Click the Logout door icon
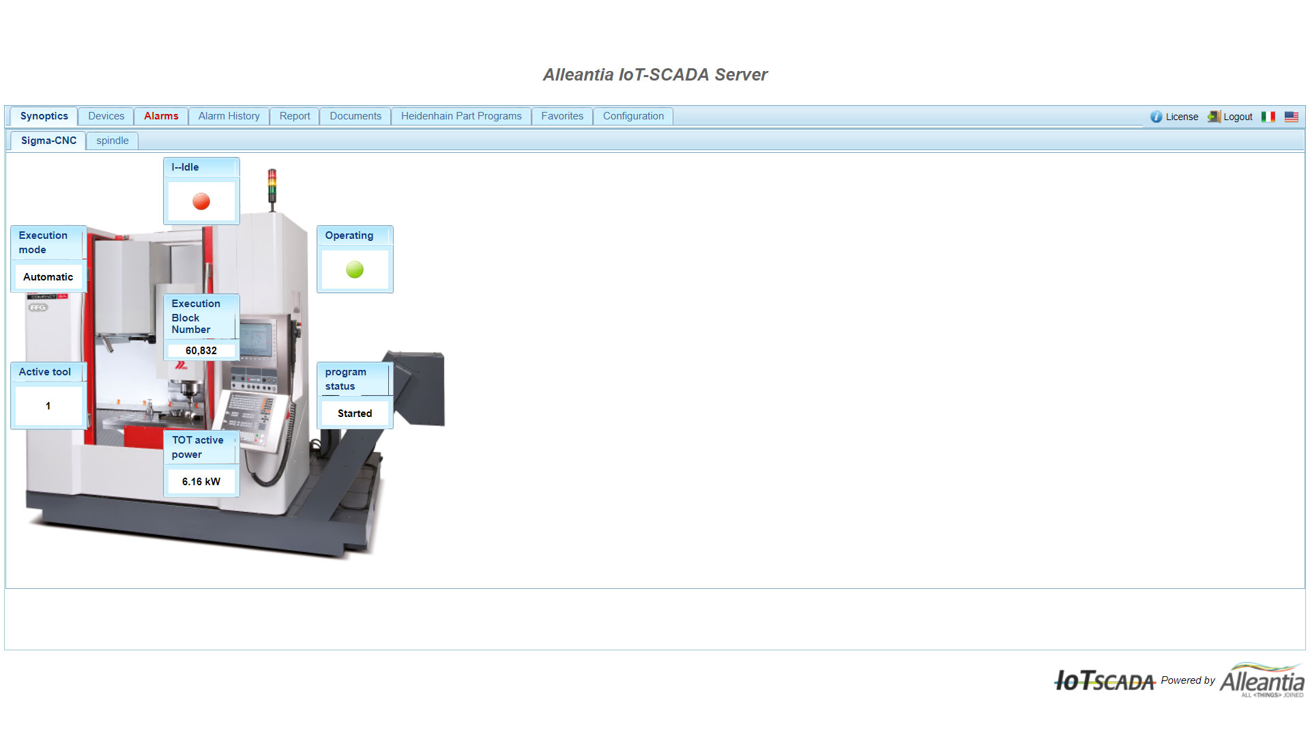Viewport: 1310px width, 737px height. [1214, 117]
